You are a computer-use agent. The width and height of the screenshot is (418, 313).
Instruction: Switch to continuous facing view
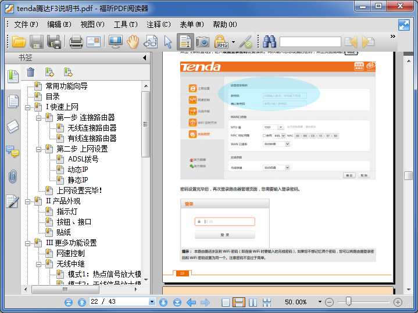click(x=267, y=303)
